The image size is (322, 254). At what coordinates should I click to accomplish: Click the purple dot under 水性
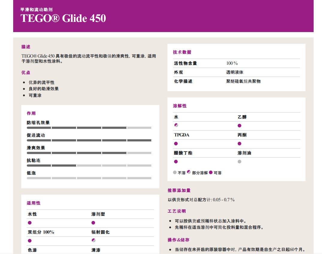(30, 223)
